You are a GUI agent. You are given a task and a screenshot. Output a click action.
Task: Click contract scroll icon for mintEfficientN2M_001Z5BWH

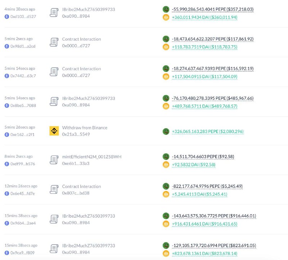pyautogui.click(x=54, y=160)
